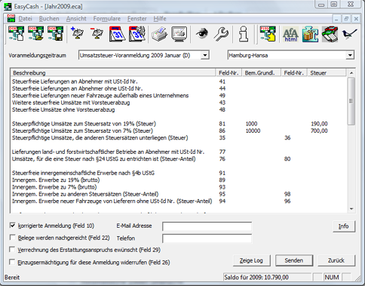Check Verrechnung des Erstattungsanspruchs erwünscht (Feld 29)

tap(12, 249)
